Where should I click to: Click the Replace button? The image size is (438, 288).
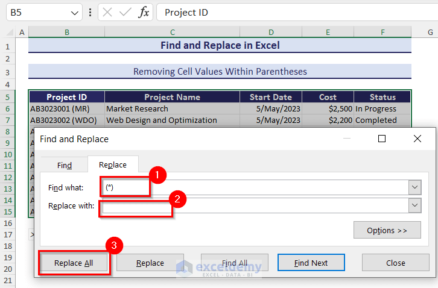click(x=150, y=263)
